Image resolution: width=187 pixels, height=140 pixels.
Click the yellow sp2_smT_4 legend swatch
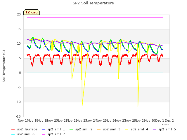pos(127,129)
